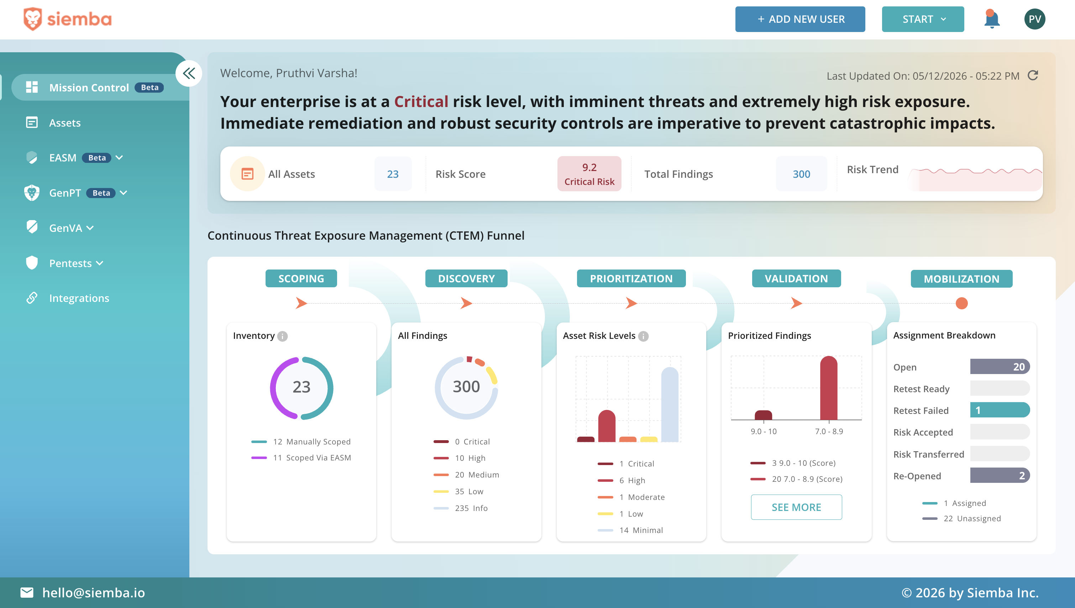Screen dimensions: 1075x608
Task: Click '14 Minimal' risk legend entry
Action: point(630,530)
